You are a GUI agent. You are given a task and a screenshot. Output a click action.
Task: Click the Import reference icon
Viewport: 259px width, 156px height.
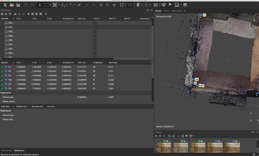point(2,14)
